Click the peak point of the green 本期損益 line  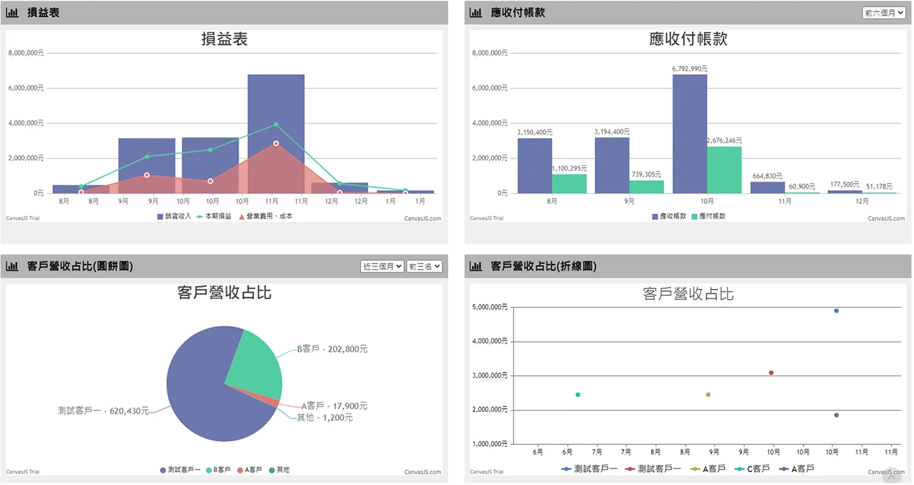click(x=276, y=124)
